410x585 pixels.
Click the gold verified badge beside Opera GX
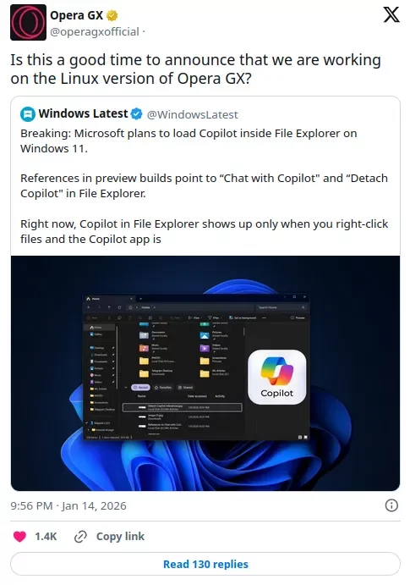coord(112,15)
